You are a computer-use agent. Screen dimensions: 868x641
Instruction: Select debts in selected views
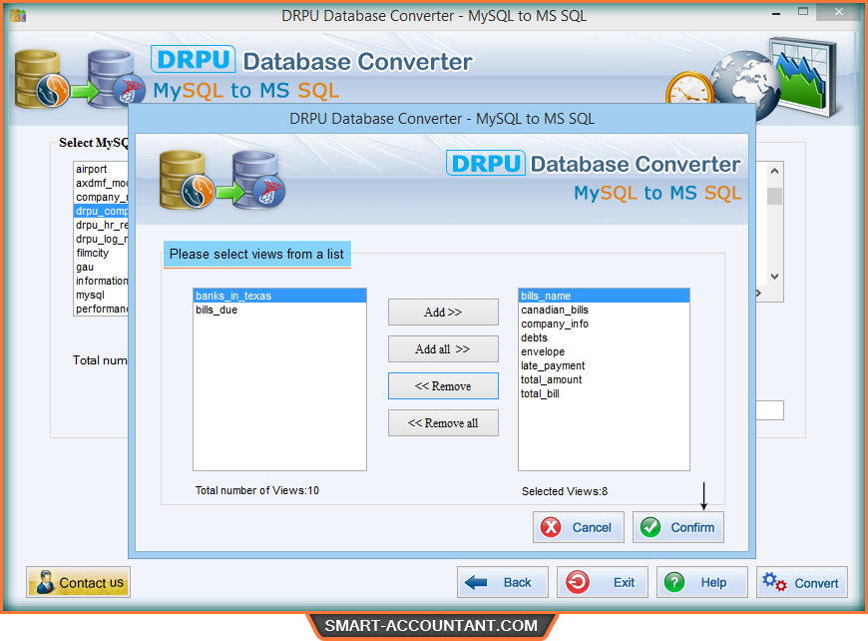(604, 337)
